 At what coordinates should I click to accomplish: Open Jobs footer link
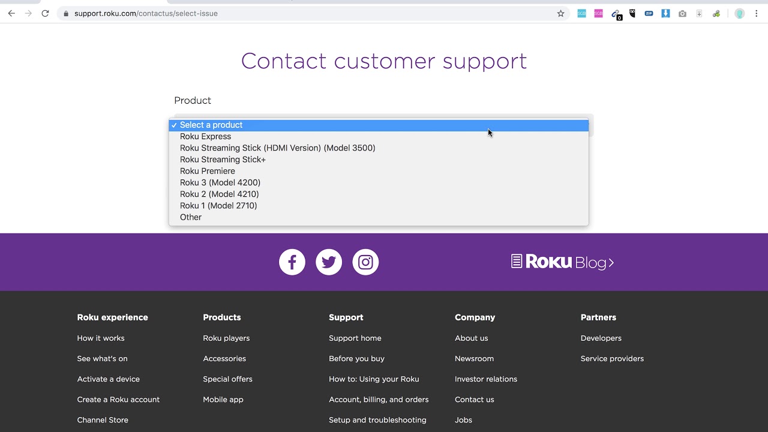pos(463,419)
